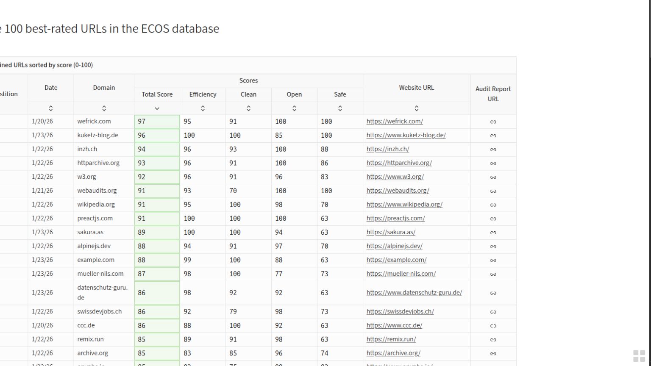
Task: Click the audit report icon for wikipedia.org
Action: pos(493,205)
